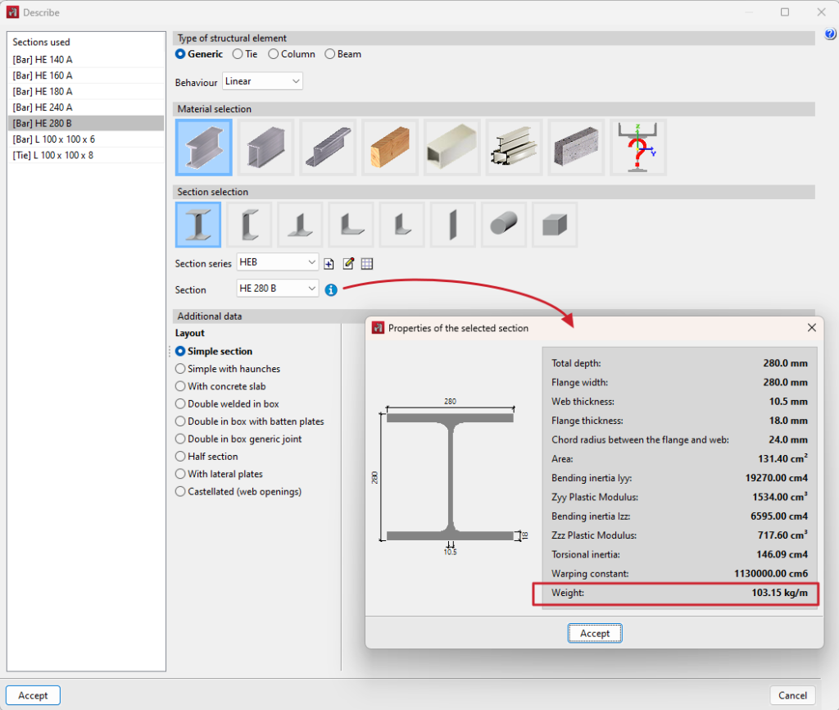Viewport: 839px width, 710px height.
Task: Select [Bar] HE 240 A section
Action: tap(86, 107)
